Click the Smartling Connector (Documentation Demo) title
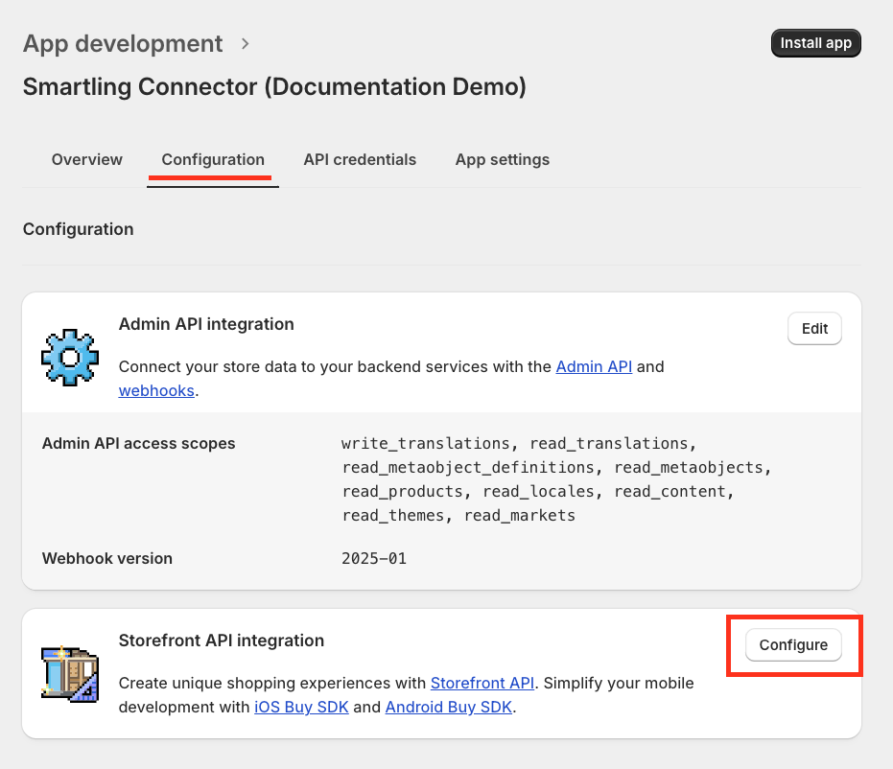 [274, 87]
